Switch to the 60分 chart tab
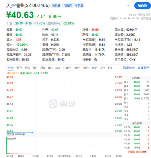The width and height of the screenshot is (151, 158). point(77,68)
